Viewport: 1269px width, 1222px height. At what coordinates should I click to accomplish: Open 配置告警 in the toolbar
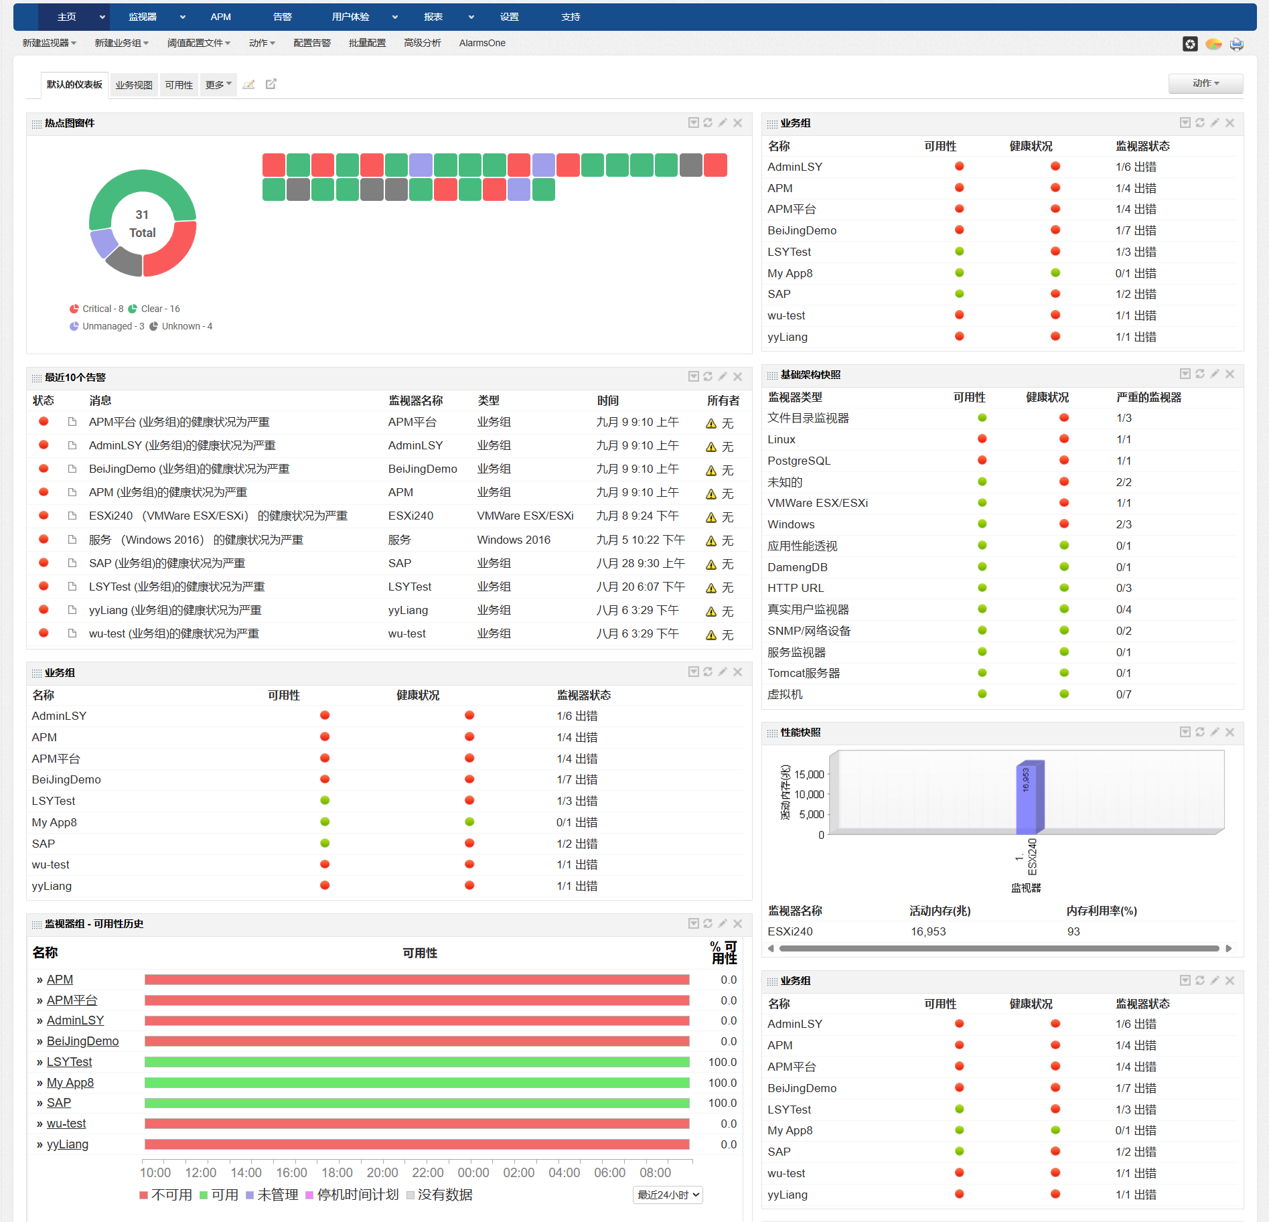[x=312, y=43]
